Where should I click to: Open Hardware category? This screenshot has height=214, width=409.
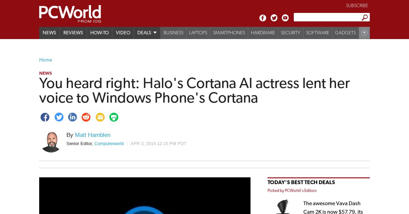pyautogui.click(x=263, y=33)
